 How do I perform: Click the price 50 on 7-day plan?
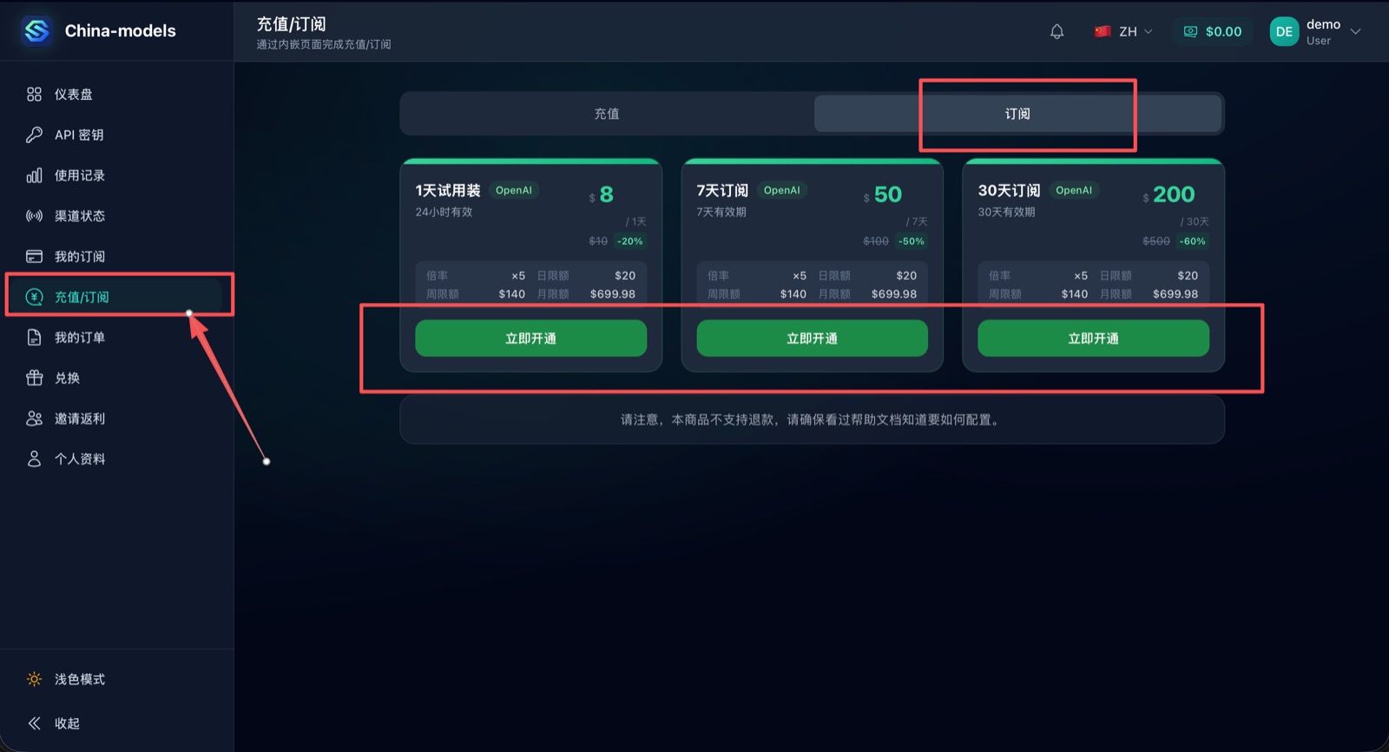(x=888, y=195)
